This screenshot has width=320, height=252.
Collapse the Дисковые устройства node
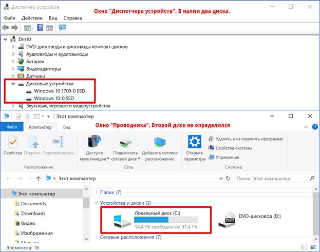tap(13, 84)
